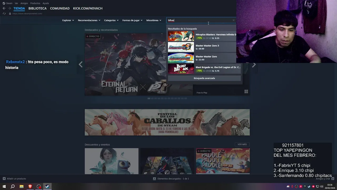Image resolution: width=337 pixels, height=190 pixels.
Task: Open the AMD software tray icon
Action: pyautogui.click(x=301, y=187)
